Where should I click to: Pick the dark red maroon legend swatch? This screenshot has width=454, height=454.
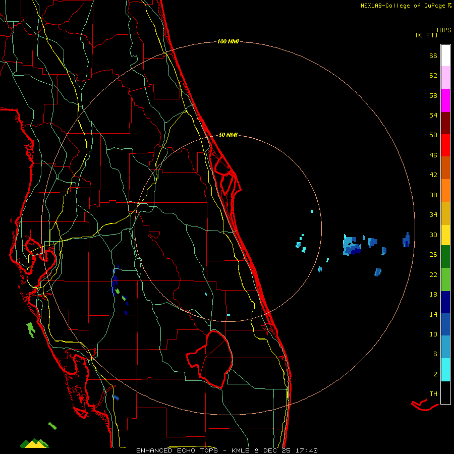(445, 123)
